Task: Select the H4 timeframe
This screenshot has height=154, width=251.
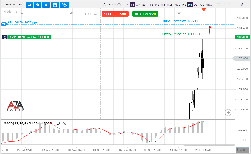Action: click(x=190, y=5)
